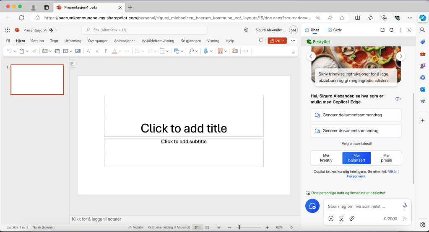The width and height of the screenshot is (429, 232).
Task: Click the attachment paperclip icon in Copilot
Action: (352, 219)
